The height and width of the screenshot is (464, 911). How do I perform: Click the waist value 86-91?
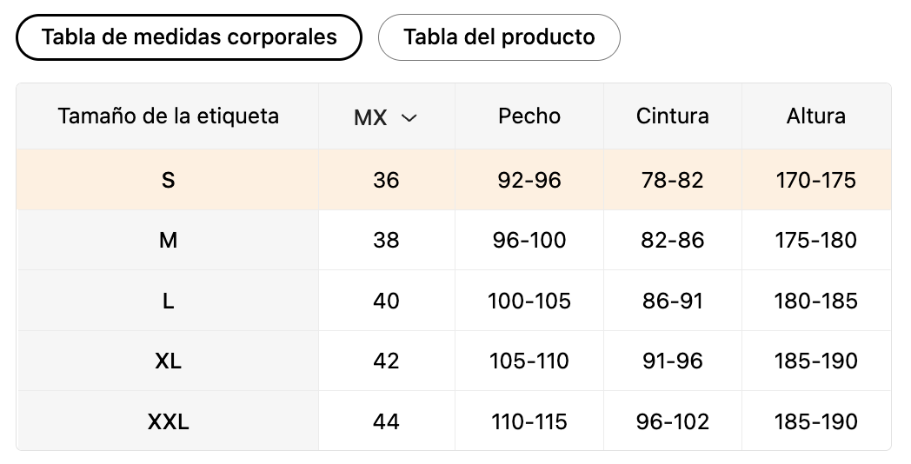672,301
